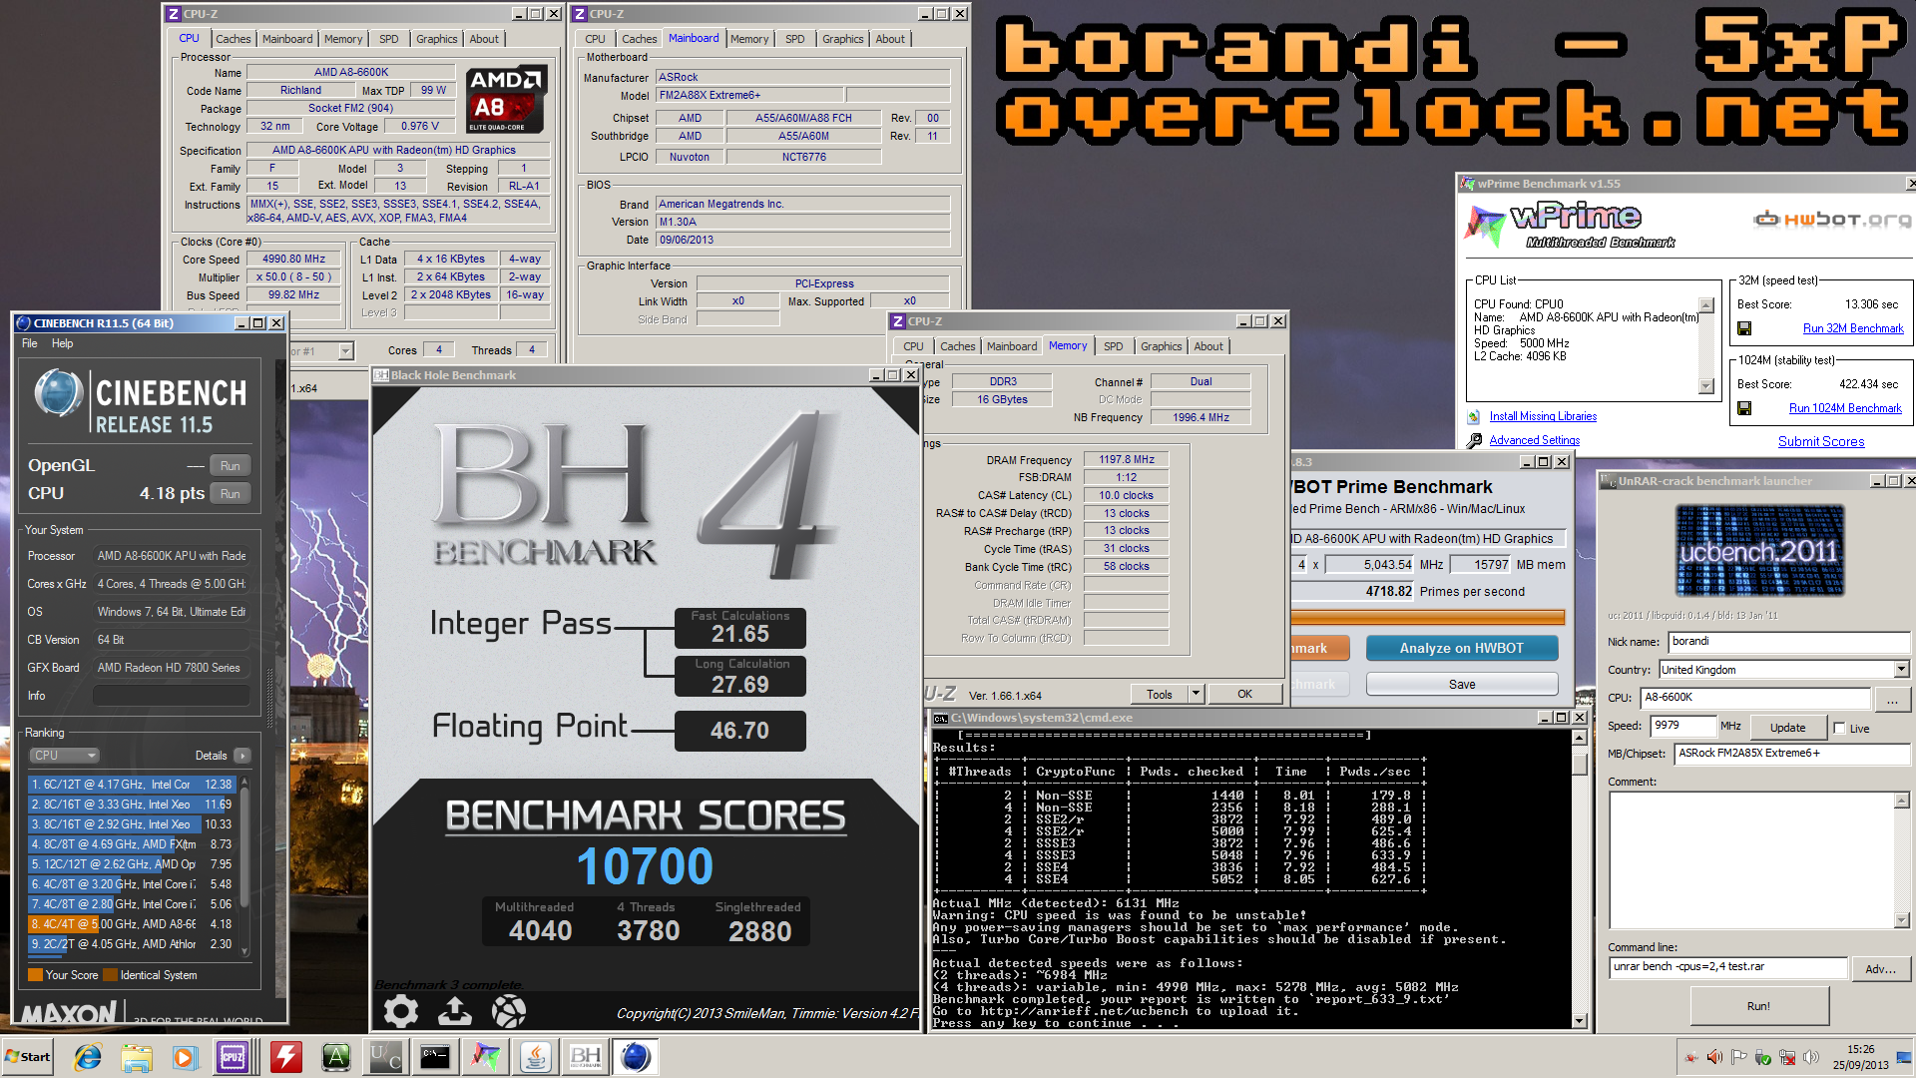1916x1078 pixels.
Task: Click the Advanced Settings wrench icon in wPrime
Action: point(1474,440)
